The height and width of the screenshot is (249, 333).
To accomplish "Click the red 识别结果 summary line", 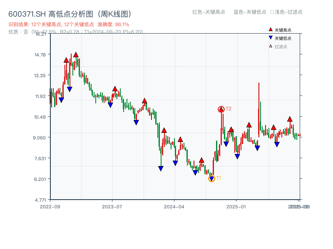I will (69, 24).
